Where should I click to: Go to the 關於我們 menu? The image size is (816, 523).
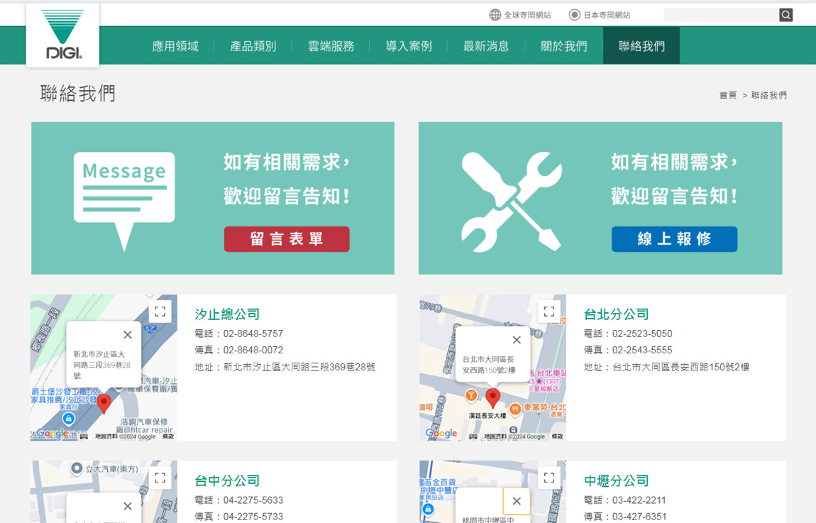[x=564, y=46]
